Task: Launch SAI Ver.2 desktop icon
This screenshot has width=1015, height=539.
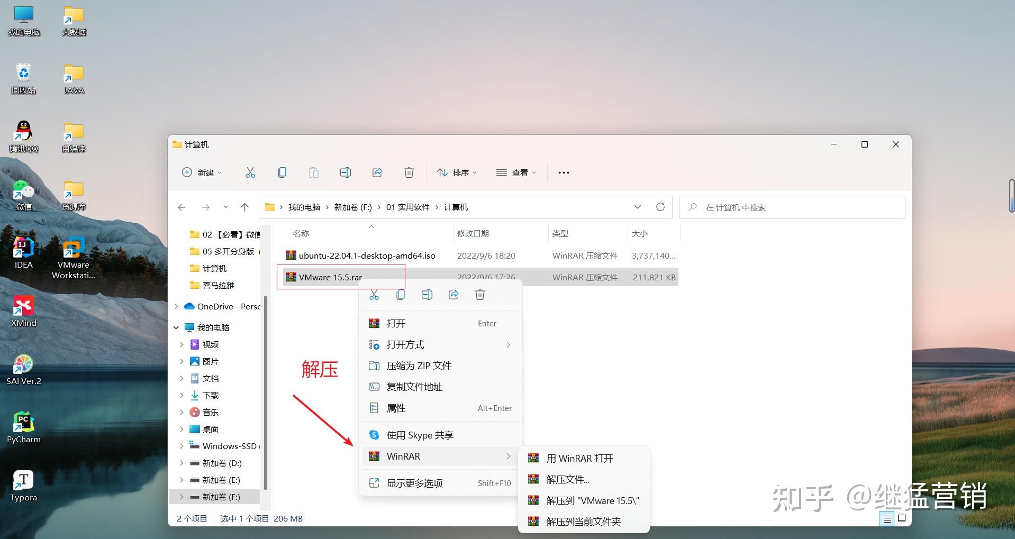Action: 24,370
